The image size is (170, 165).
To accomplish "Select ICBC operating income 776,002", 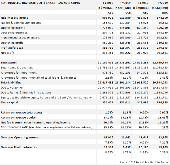I will [108, 28].
